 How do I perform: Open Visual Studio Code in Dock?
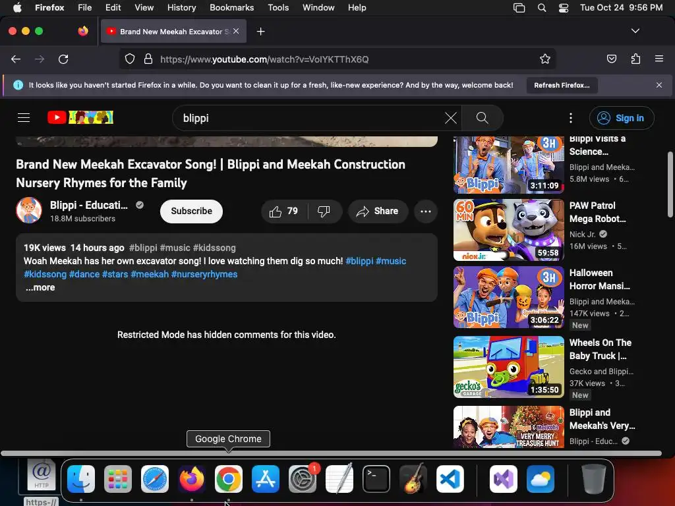(450, 479)
